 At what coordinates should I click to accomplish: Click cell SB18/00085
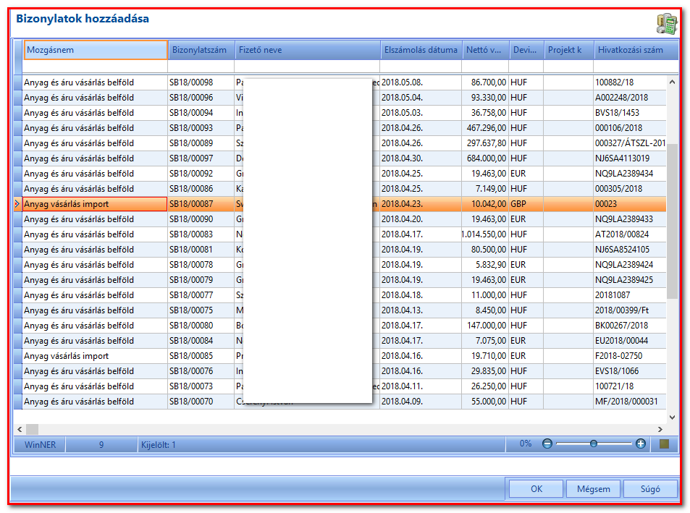(201, 356)
